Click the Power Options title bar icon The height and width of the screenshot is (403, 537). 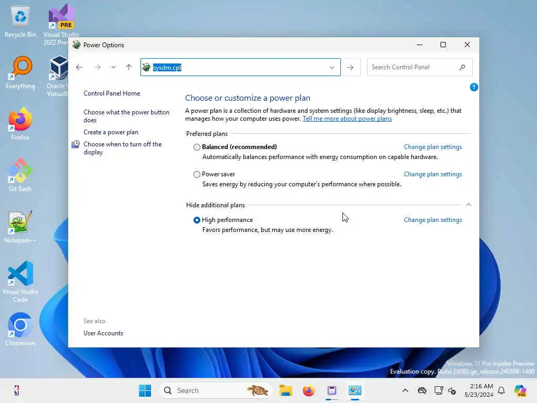(x=77, y=45)
